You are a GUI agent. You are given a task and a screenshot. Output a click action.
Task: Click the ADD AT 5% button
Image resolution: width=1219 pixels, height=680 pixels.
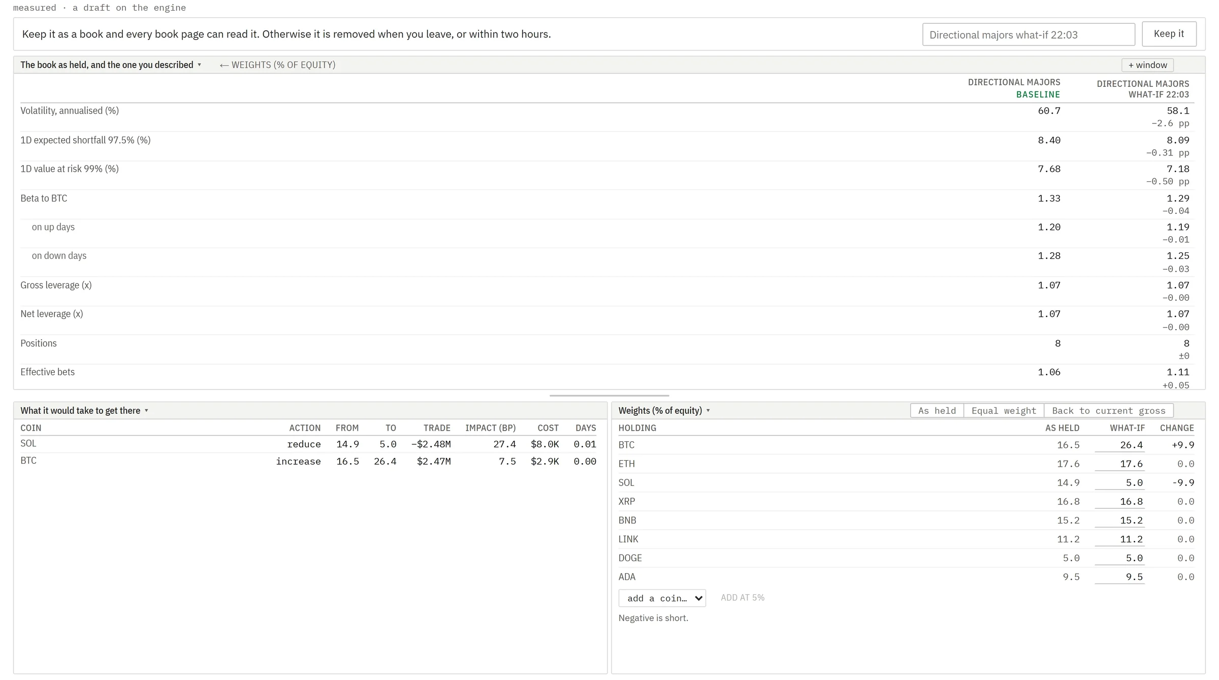pos(742,598)
